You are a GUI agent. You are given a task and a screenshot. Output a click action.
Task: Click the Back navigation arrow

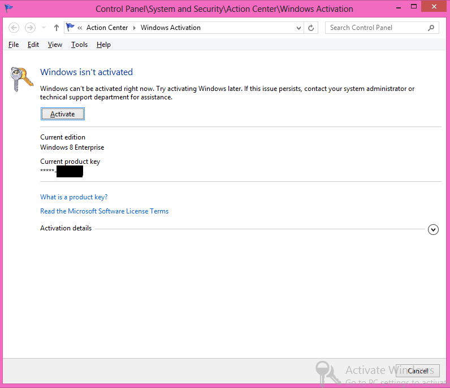click(x=14, y=28)
